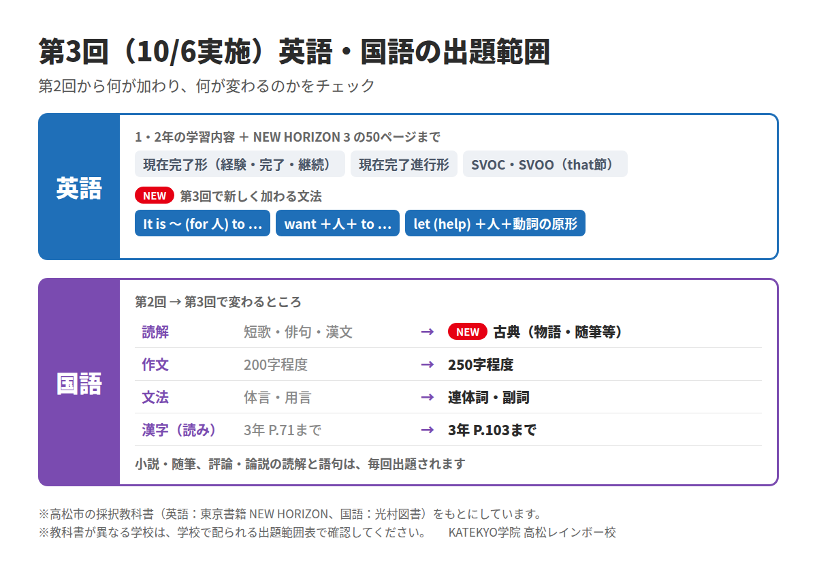
Task: Click the 漢字（読み） row label
Action: [x=180, y=430]
